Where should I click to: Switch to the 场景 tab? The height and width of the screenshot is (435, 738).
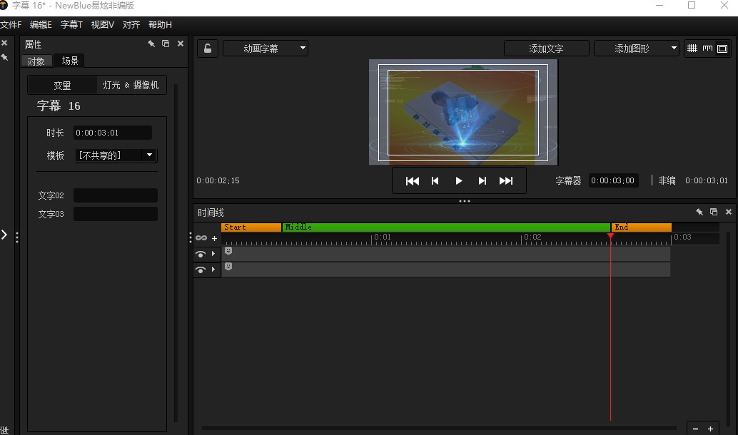[x=70, y=60]
